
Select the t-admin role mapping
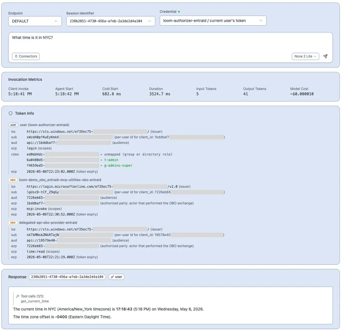pos(111,160)
